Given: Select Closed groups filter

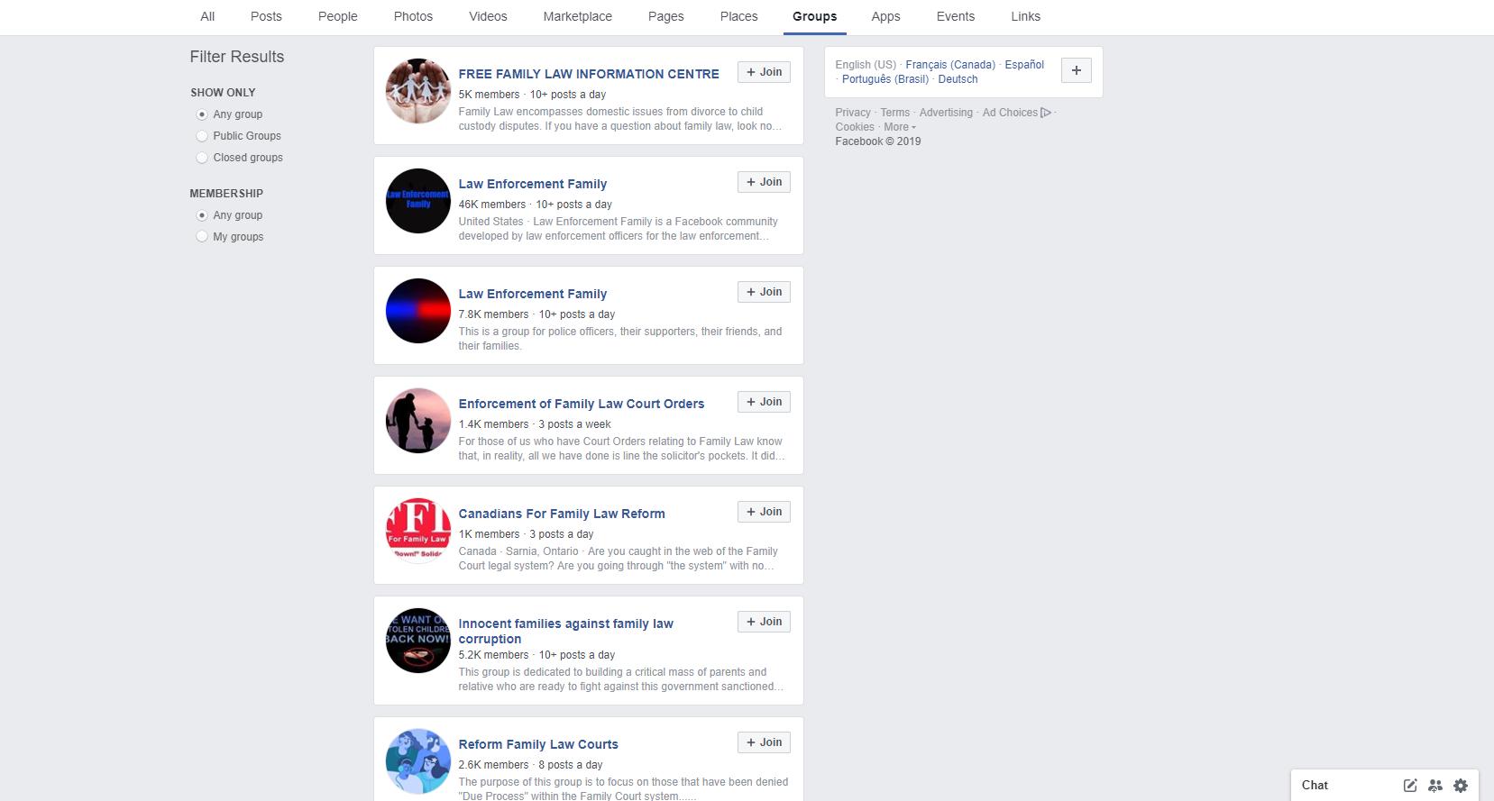Looking at the screenshot, I should click(202, 158).
